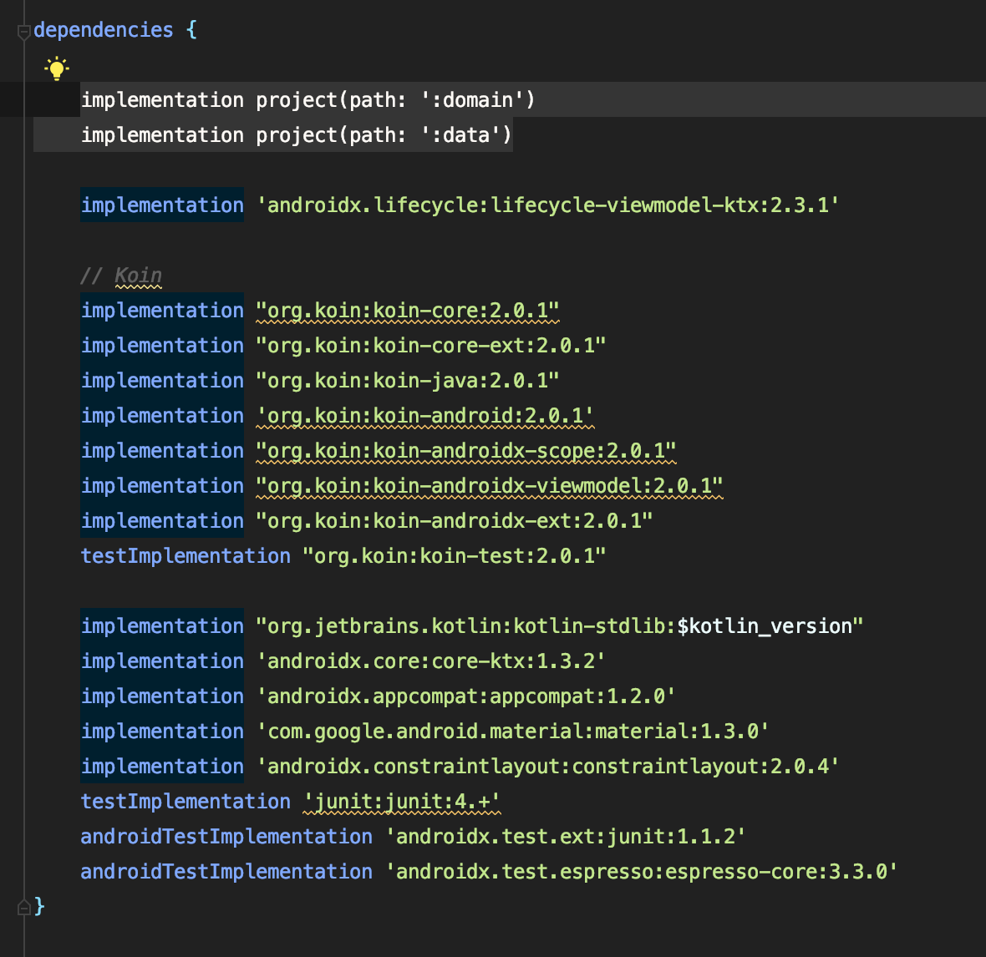
Task: Click the opening curly brace after dependencies
Action: pyautogui.click(x=192, y=29)
